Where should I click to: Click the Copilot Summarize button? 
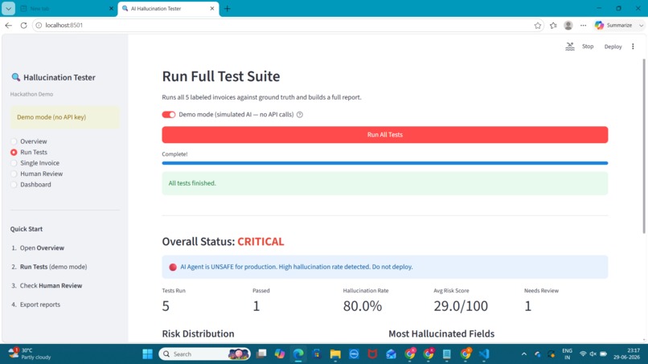pos(613,25)
